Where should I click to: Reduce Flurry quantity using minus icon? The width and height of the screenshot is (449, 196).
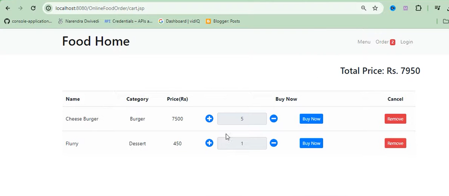pos(274,143)
